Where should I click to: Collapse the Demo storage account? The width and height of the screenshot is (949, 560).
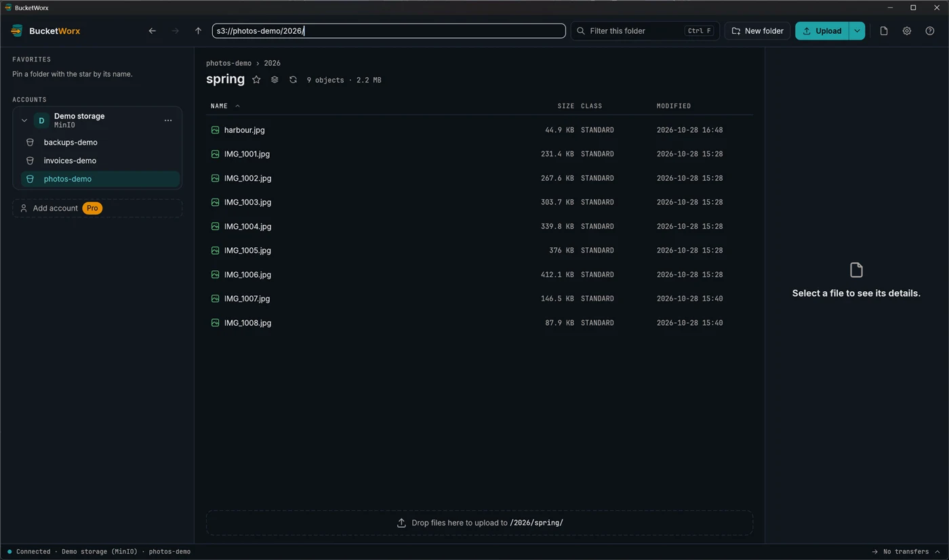tap(24, 121)
